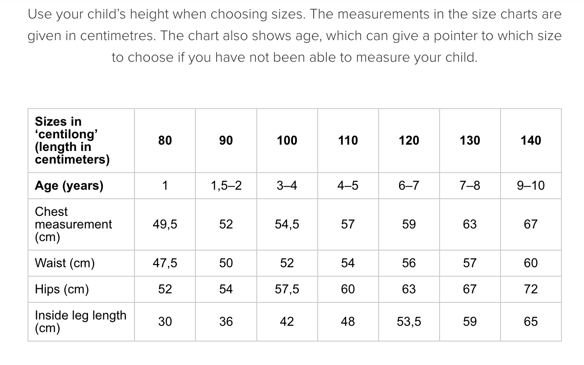The width and height of the screenshot is (584, 365).
Task: Click the inside leg length 30 value
Action: coord(165,322)
